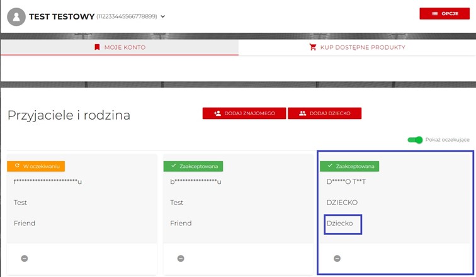476x277 pixels.
Task: Click Zaakceptowana badge on the DZIECKO card
Action: tap(349, 167)
